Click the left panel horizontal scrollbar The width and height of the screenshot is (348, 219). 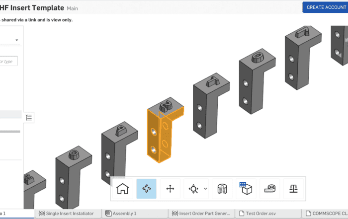(x=10, y=132)
